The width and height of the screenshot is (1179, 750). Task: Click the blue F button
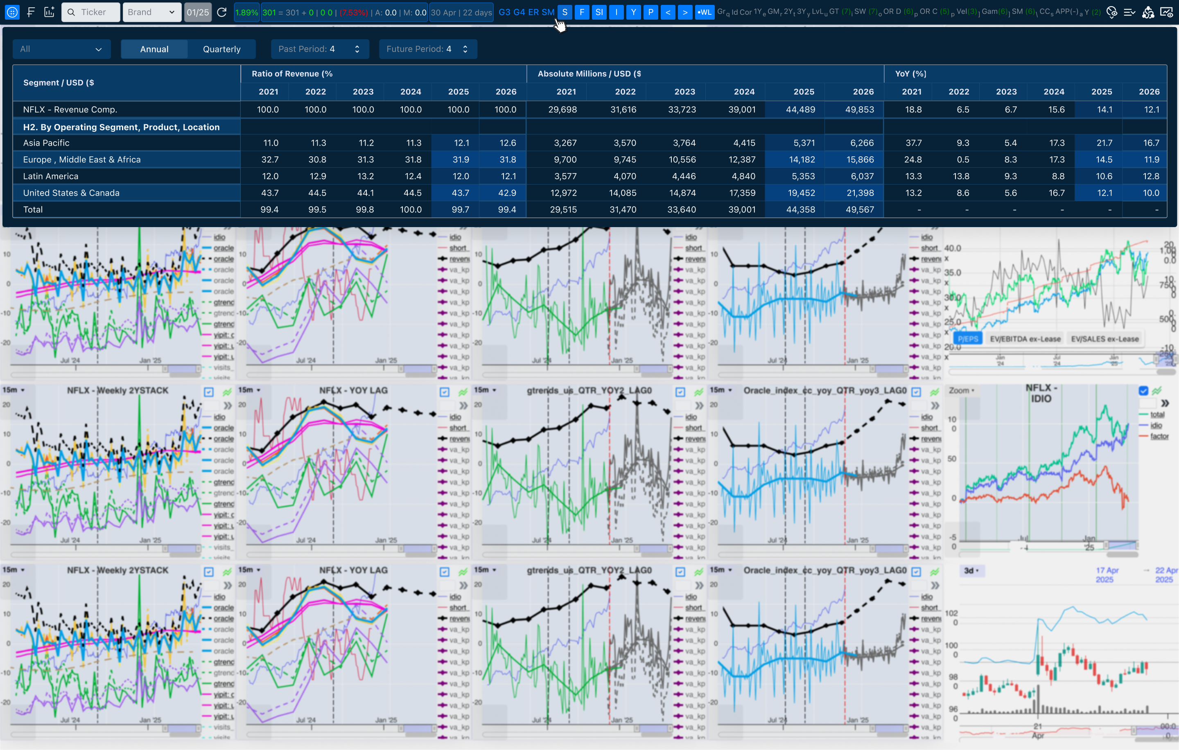point(582,12)
